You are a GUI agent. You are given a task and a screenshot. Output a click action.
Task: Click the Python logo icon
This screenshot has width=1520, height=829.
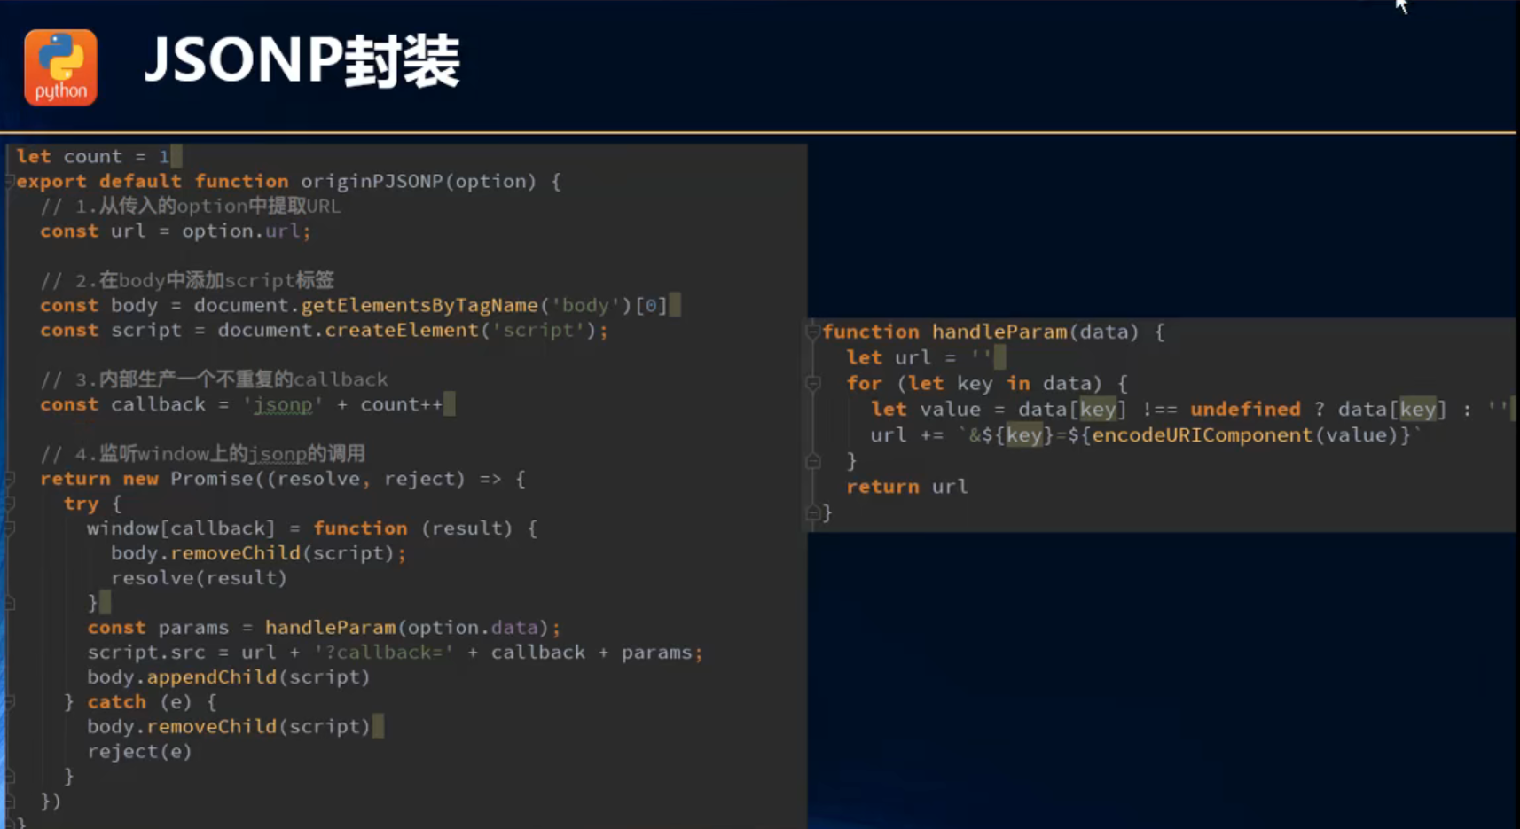click(x=60, y=67)
